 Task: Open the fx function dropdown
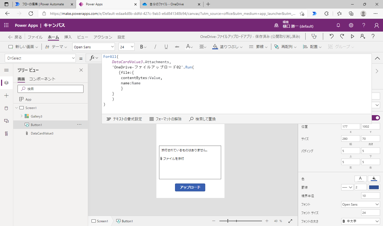point(94,58)
